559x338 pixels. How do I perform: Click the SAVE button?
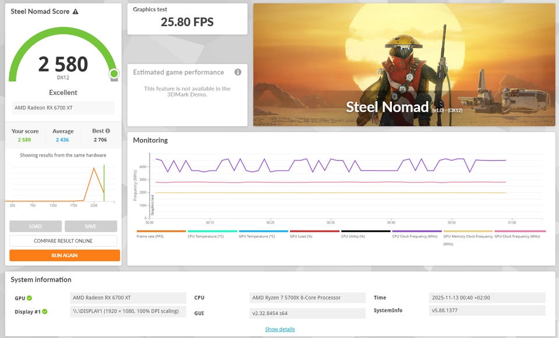91,226
